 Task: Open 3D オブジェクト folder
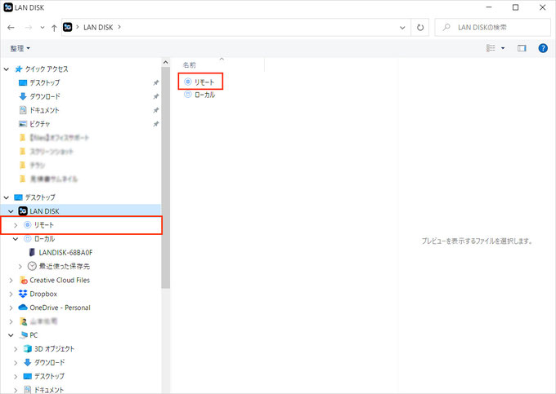54,349
